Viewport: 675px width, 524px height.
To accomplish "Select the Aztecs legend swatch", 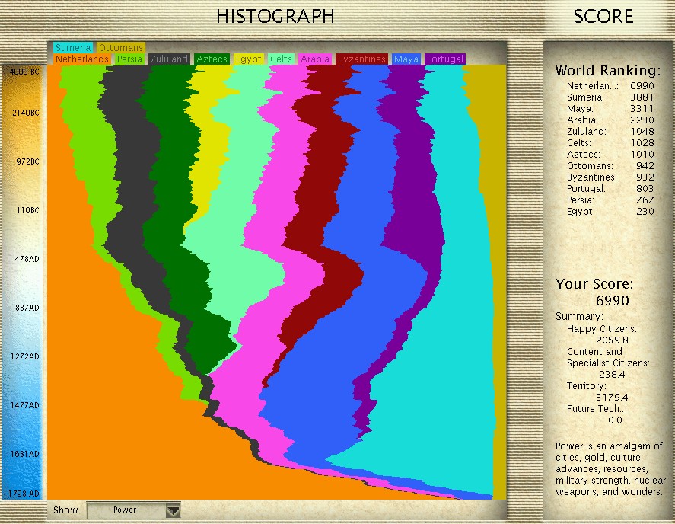I will point(212,59).
